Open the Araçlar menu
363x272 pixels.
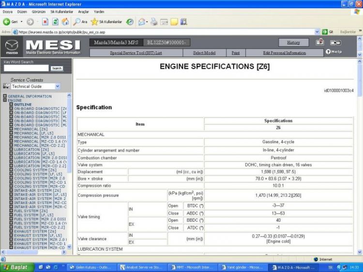click(x=83, y=12)
